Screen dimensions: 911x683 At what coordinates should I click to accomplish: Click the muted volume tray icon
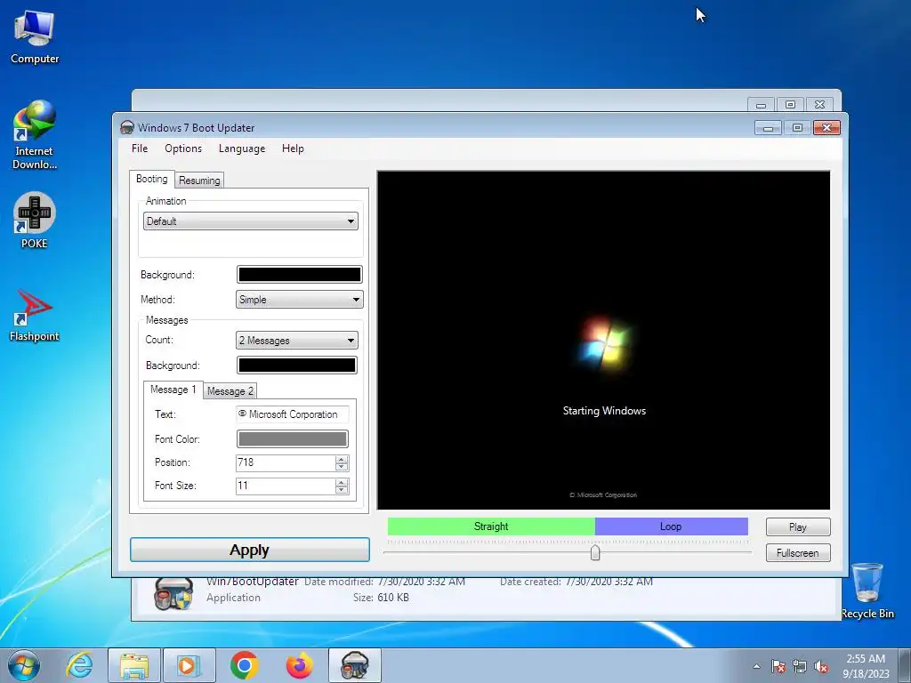821,666
